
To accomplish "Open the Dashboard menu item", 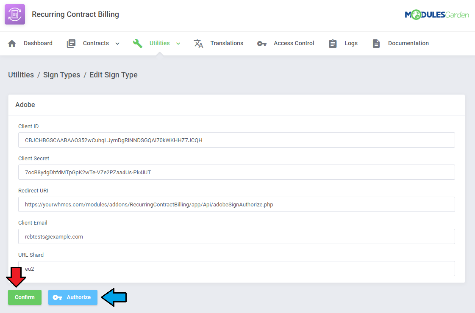I will tap(38, 43).
